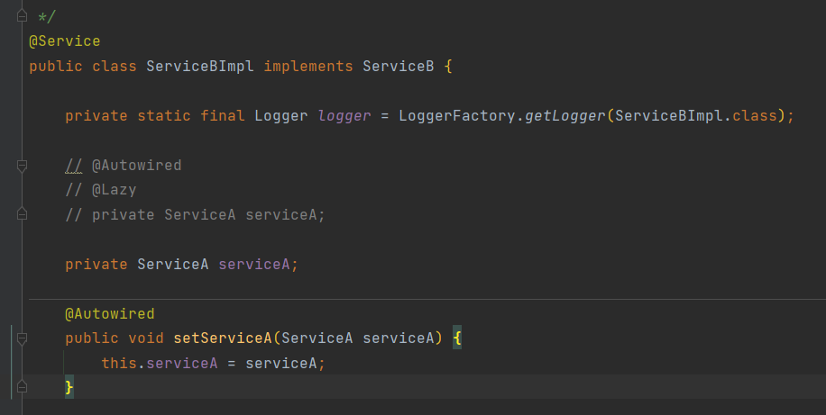Collapse the block comment ending with */
826x415 pixels.
[x=22, y=16]
